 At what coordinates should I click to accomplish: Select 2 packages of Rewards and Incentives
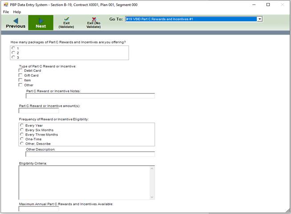point(13,53)
